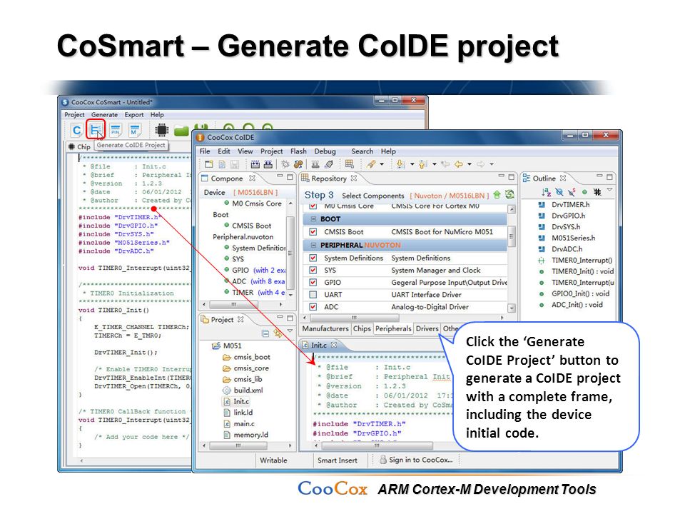
Task: Click the configuration gears icon in CoIDE toolbar
Action: tap(298, 164)
